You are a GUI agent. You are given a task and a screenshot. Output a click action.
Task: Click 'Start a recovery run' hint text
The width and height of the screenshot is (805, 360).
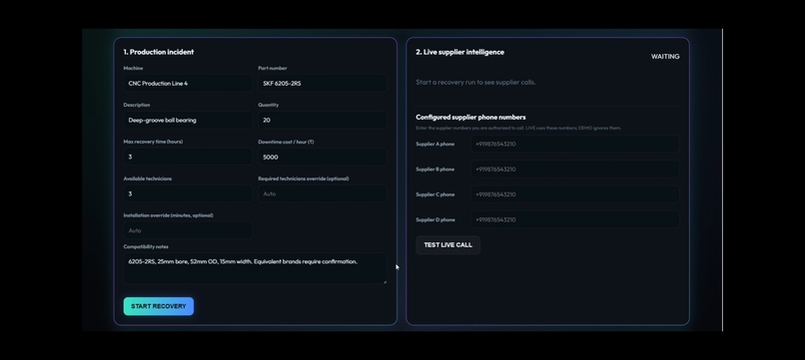475,82
